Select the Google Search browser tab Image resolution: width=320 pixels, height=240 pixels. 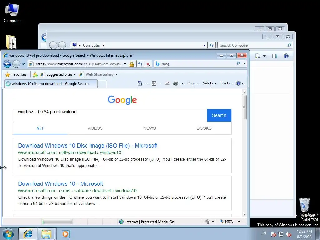pos(50,84)
